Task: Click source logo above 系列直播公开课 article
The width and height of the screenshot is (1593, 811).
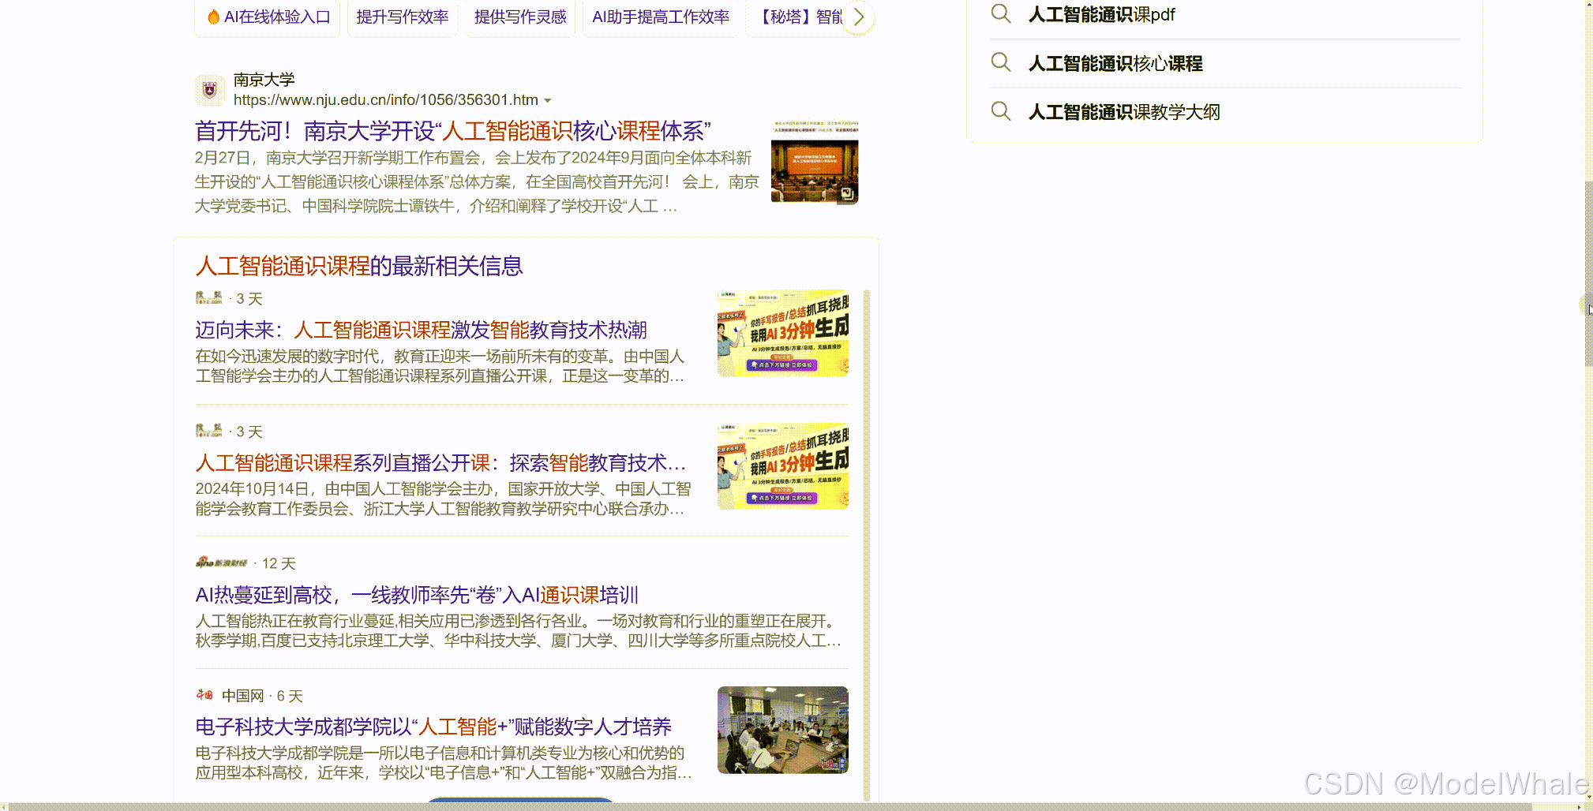Action: point(209,430)
